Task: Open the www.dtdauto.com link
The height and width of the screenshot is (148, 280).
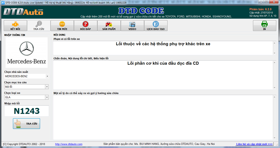Action: (69, 144)
